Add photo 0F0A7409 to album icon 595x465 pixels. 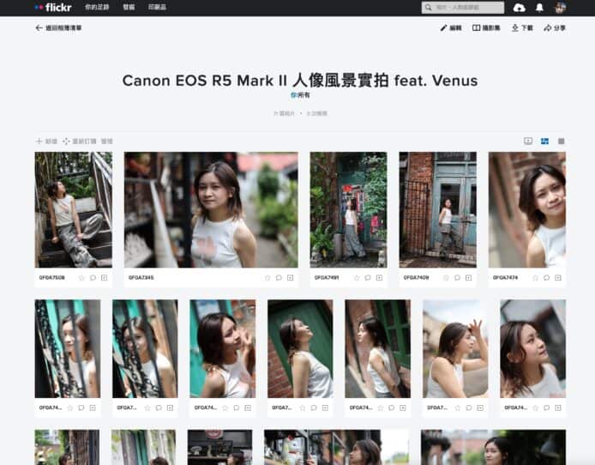tap(469, 278)
